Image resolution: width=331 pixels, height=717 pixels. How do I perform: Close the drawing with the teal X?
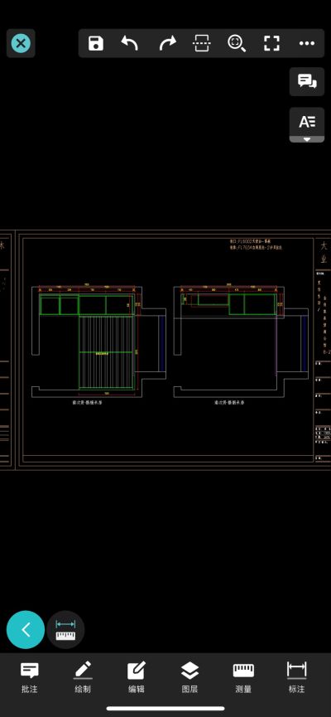point(21,43)
